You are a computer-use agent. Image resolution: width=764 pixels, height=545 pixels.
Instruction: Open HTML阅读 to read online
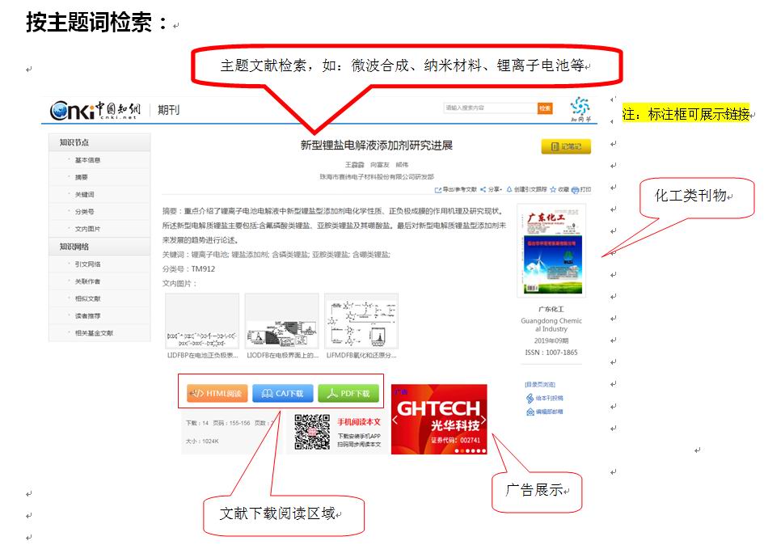[x=217, y=394]
